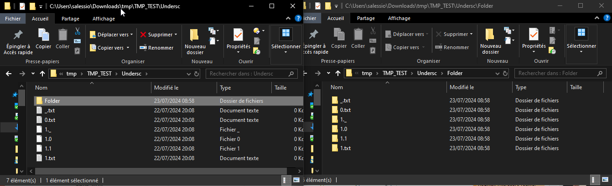Sort by the Modifié le column in the Folder window
Viewport: 612px width, 186px height.
click(462, 87)
